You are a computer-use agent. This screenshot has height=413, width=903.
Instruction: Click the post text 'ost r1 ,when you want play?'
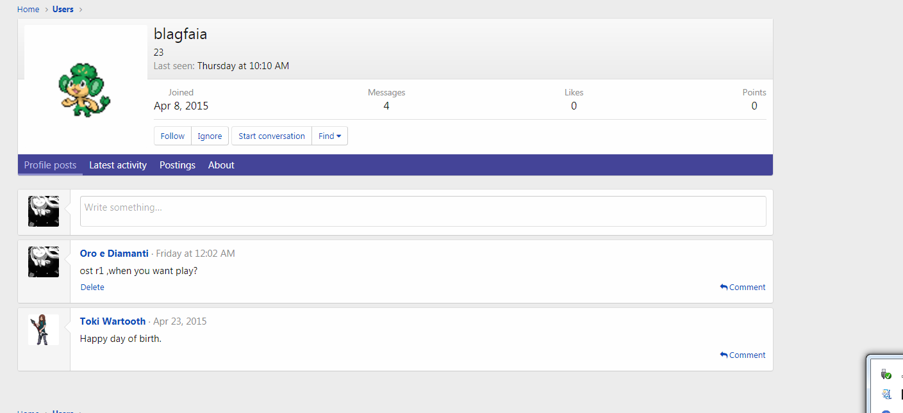[138, 271]
